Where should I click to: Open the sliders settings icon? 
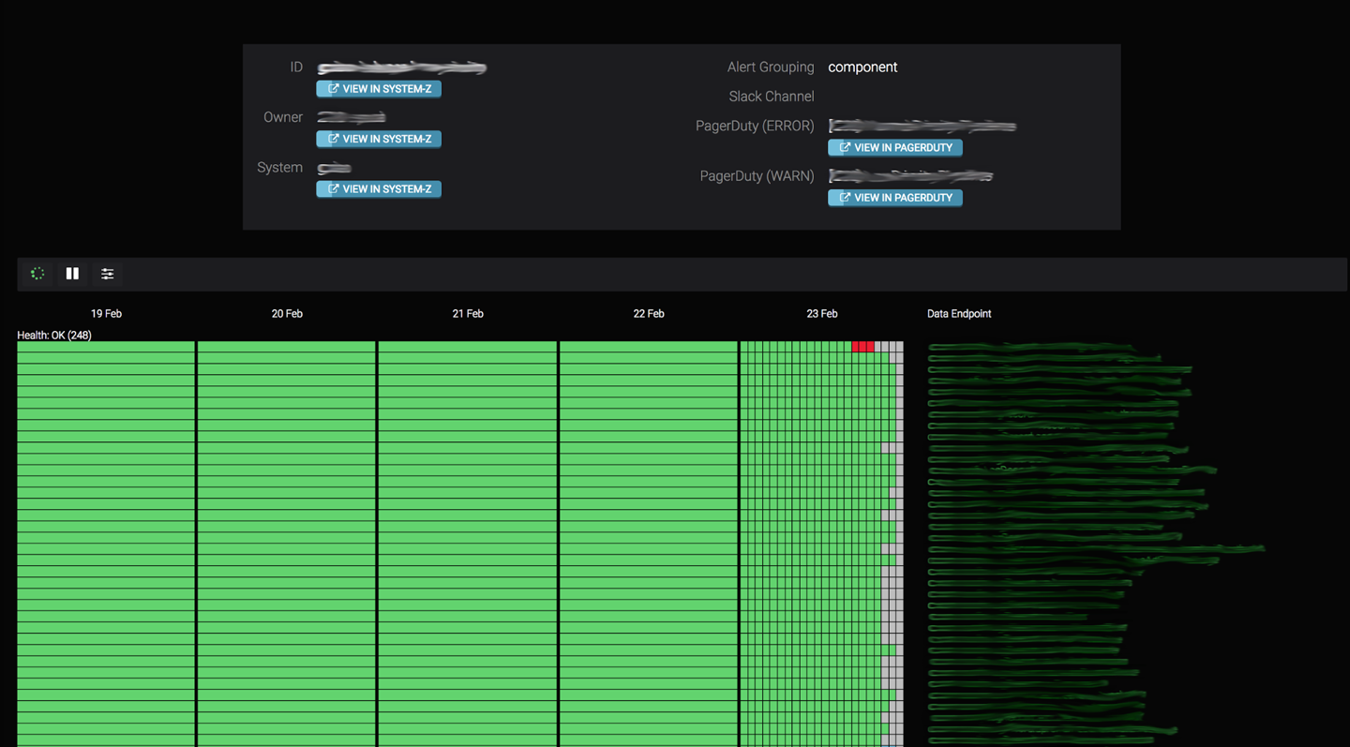108,274
